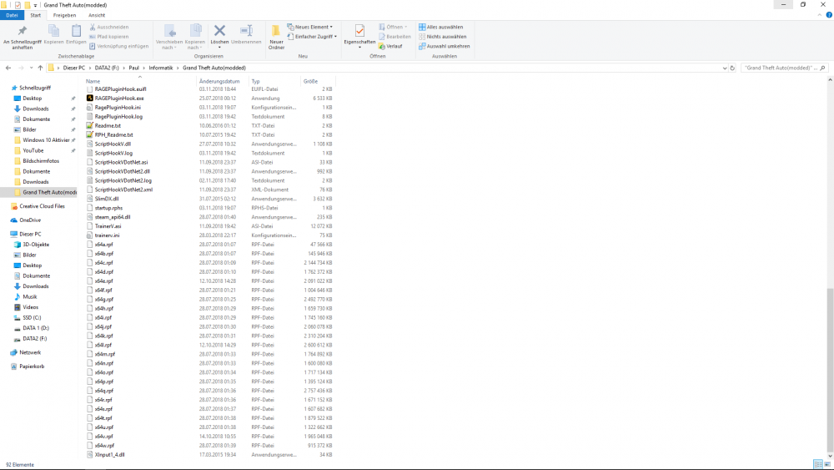Click the Kopieren ribbon icon
This screenshot has width=834, height=470.
(53, 34)
